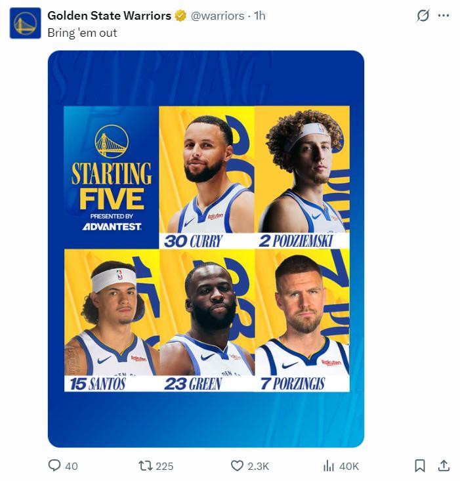Open Golden State Warriors profile name
The width and height of the screenshot is (460, 481).
pyautogui.click(x=110, y=16)
